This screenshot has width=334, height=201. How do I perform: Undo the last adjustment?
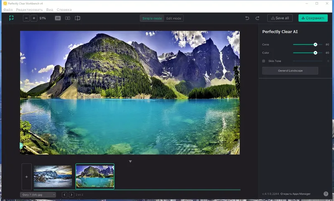coord(247,18)
